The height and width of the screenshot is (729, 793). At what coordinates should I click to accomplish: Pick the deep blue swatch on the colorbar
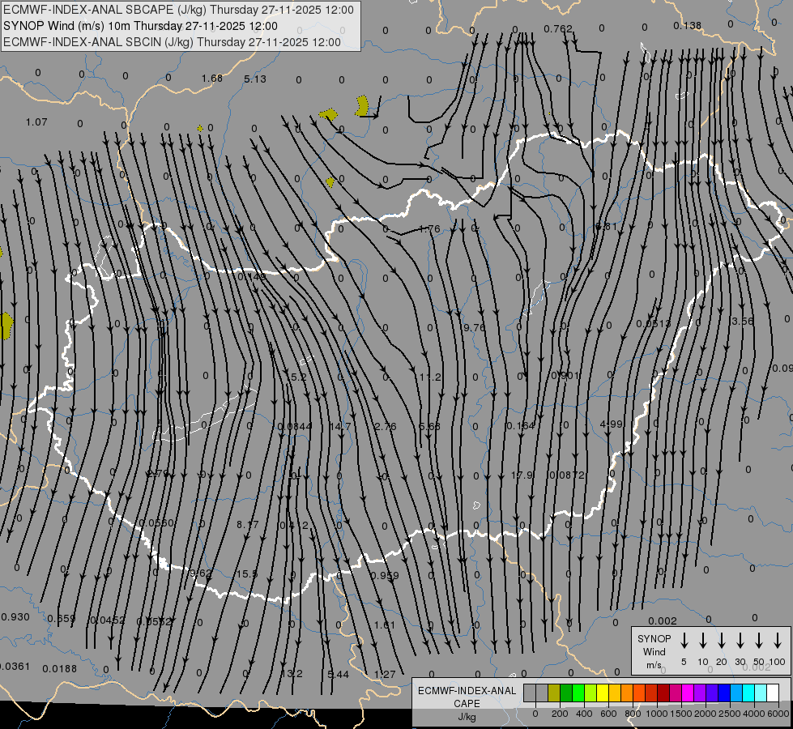[x=723, y=693]
